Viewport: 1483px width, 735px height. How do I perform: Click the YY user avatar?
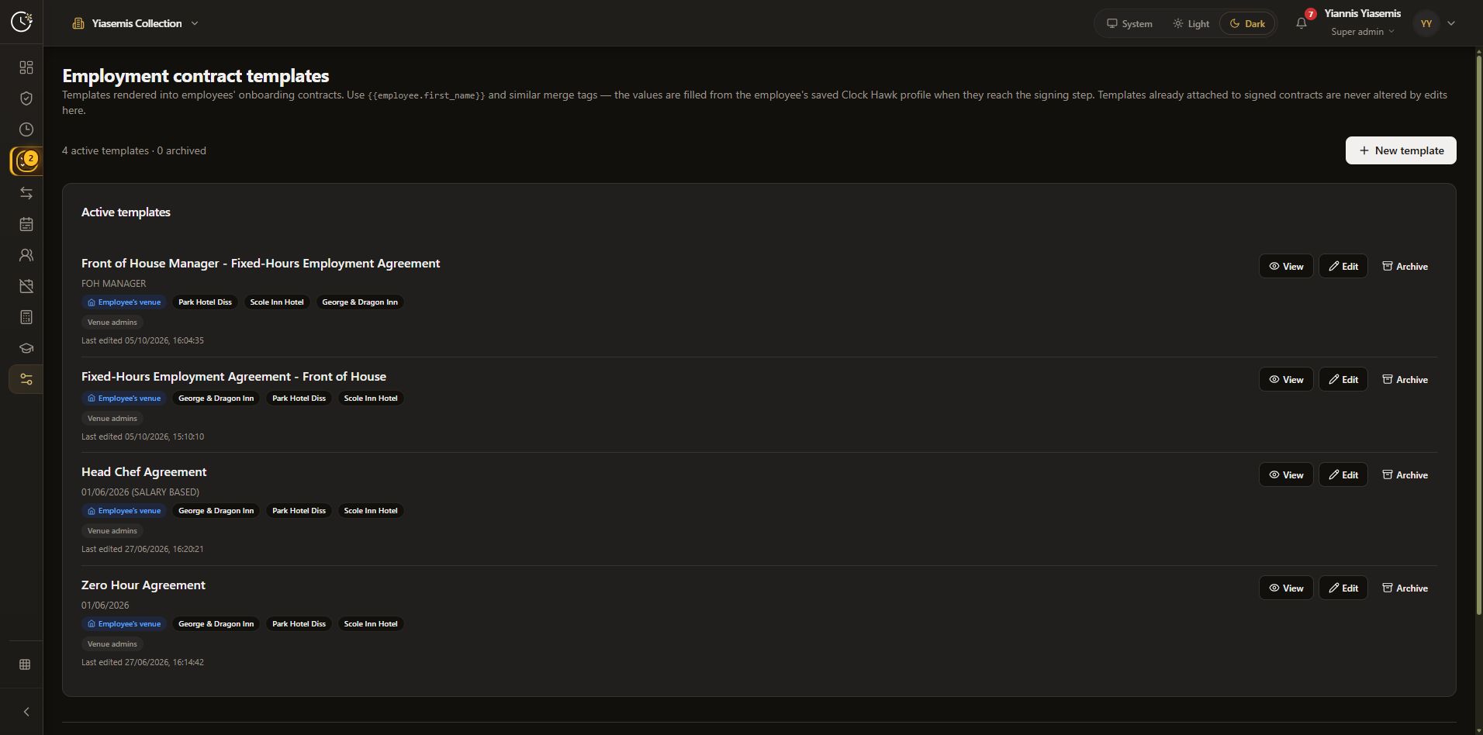pos(1426,23)
